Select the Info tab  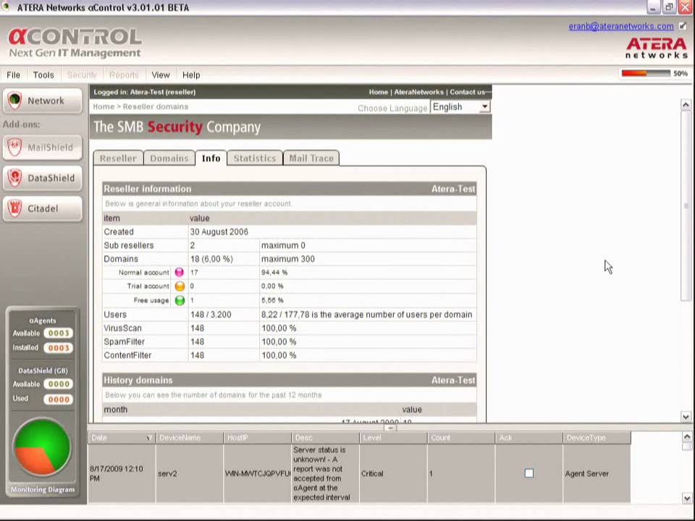pos(211,158)
